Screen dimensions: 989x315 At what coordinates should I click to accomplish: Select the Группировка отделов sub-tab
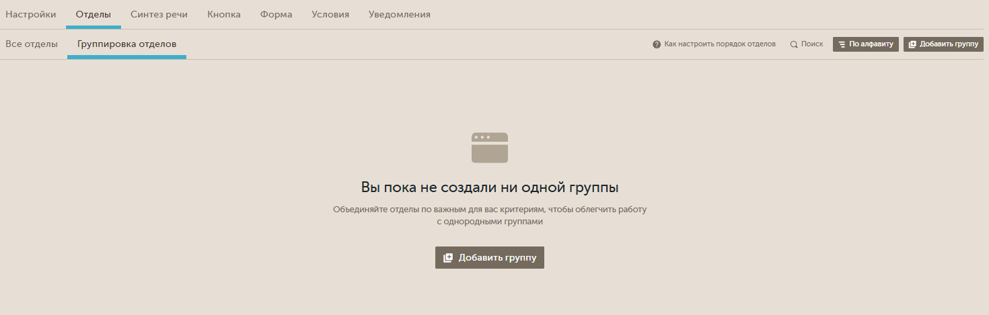tap(126, 44)
